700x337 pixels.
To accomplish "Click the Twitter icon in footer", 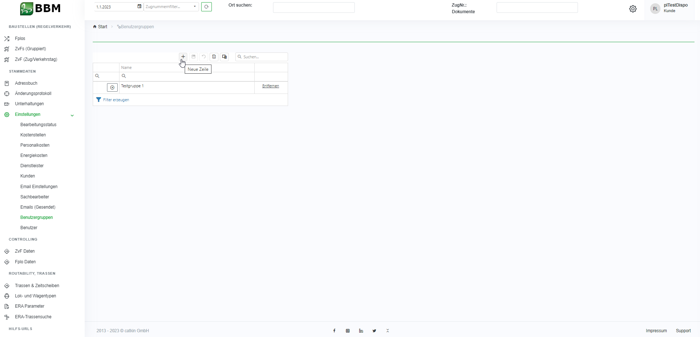I will coord(374,331).
